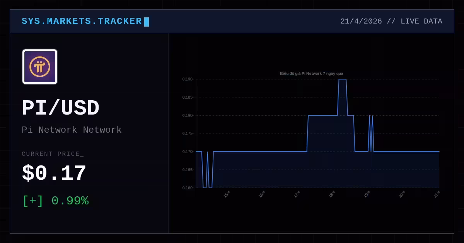Click the 0.165 y-axis label
464x243 pixels.
pyautogui.click(x=188, y=170)
